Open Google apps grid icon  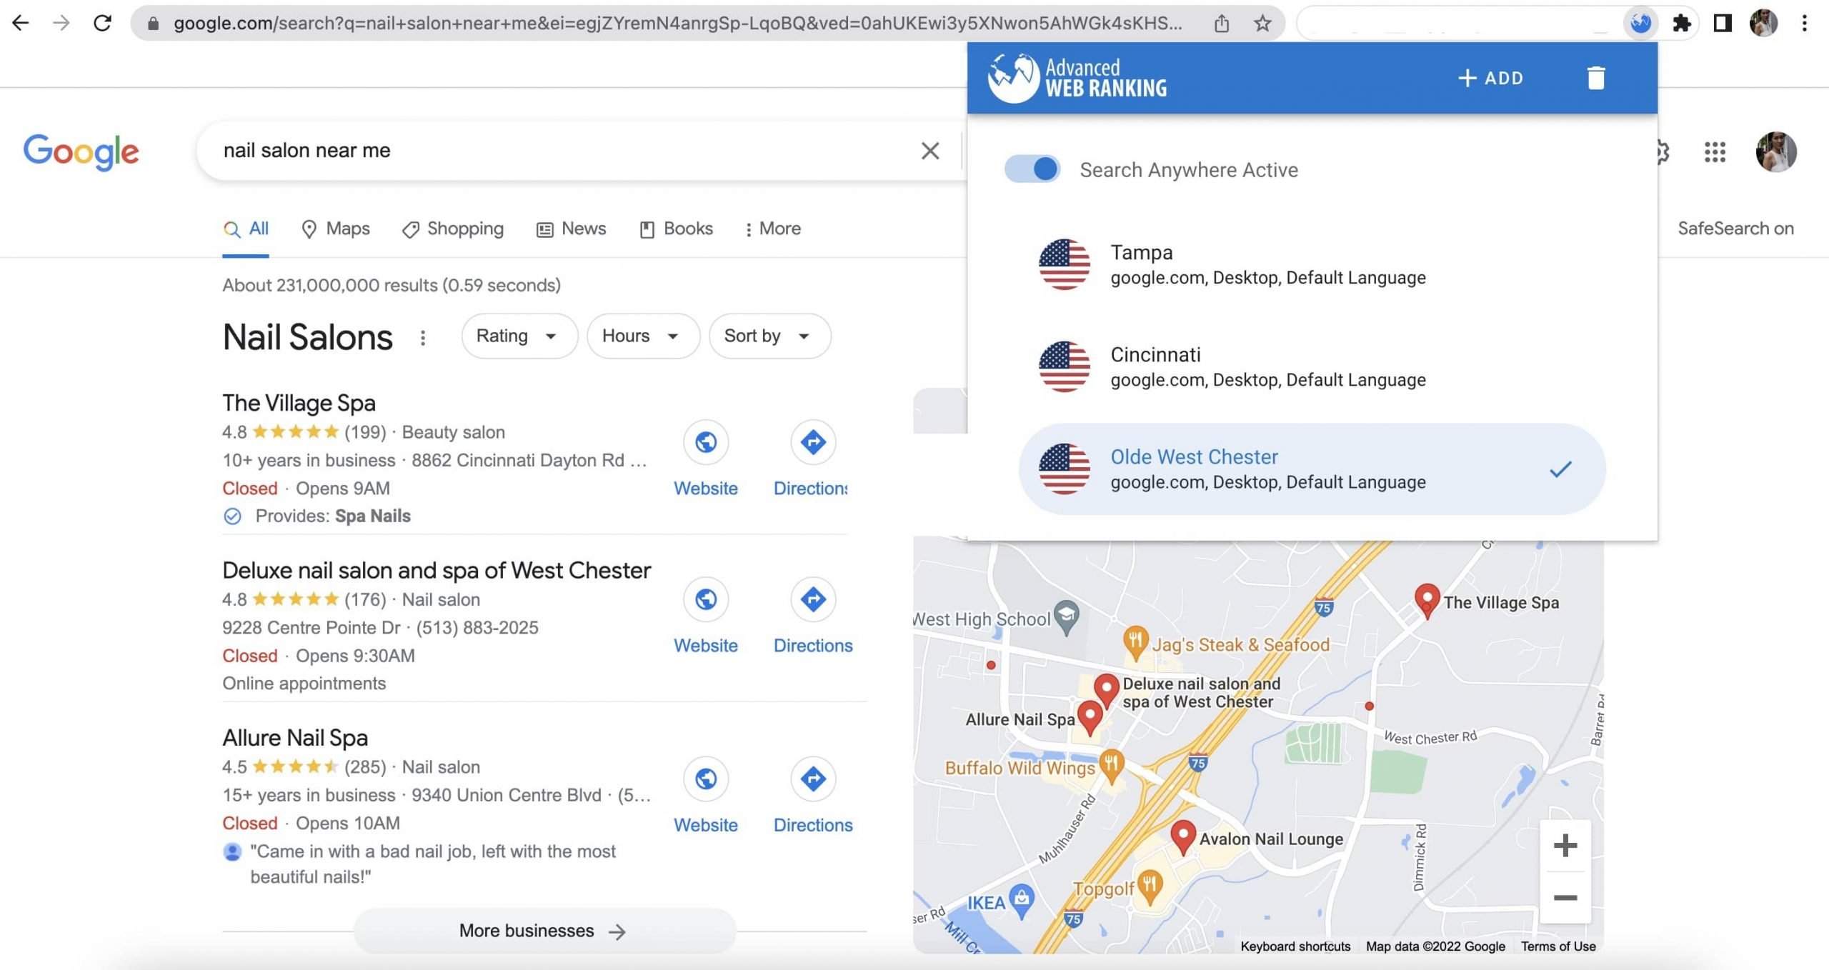pos(1715,151)
